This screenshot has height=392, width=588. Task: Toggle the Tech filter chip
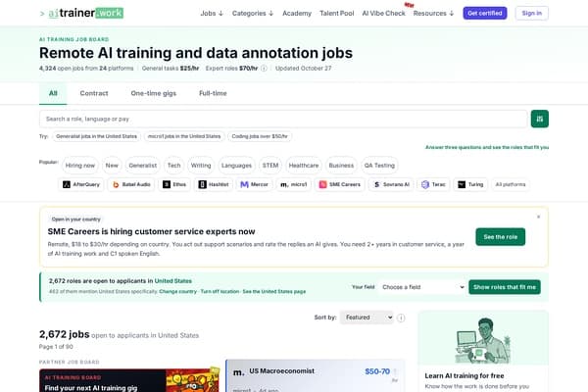173,166
